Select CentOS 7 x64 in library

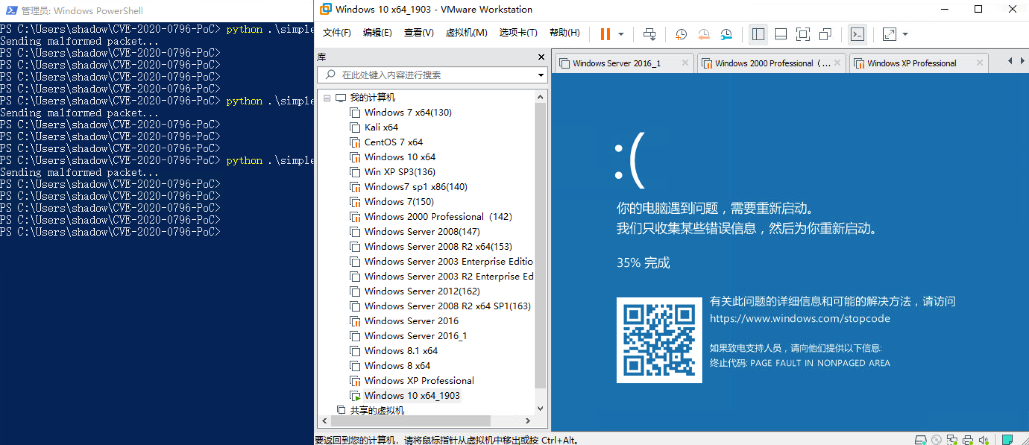tap(393, 142)
